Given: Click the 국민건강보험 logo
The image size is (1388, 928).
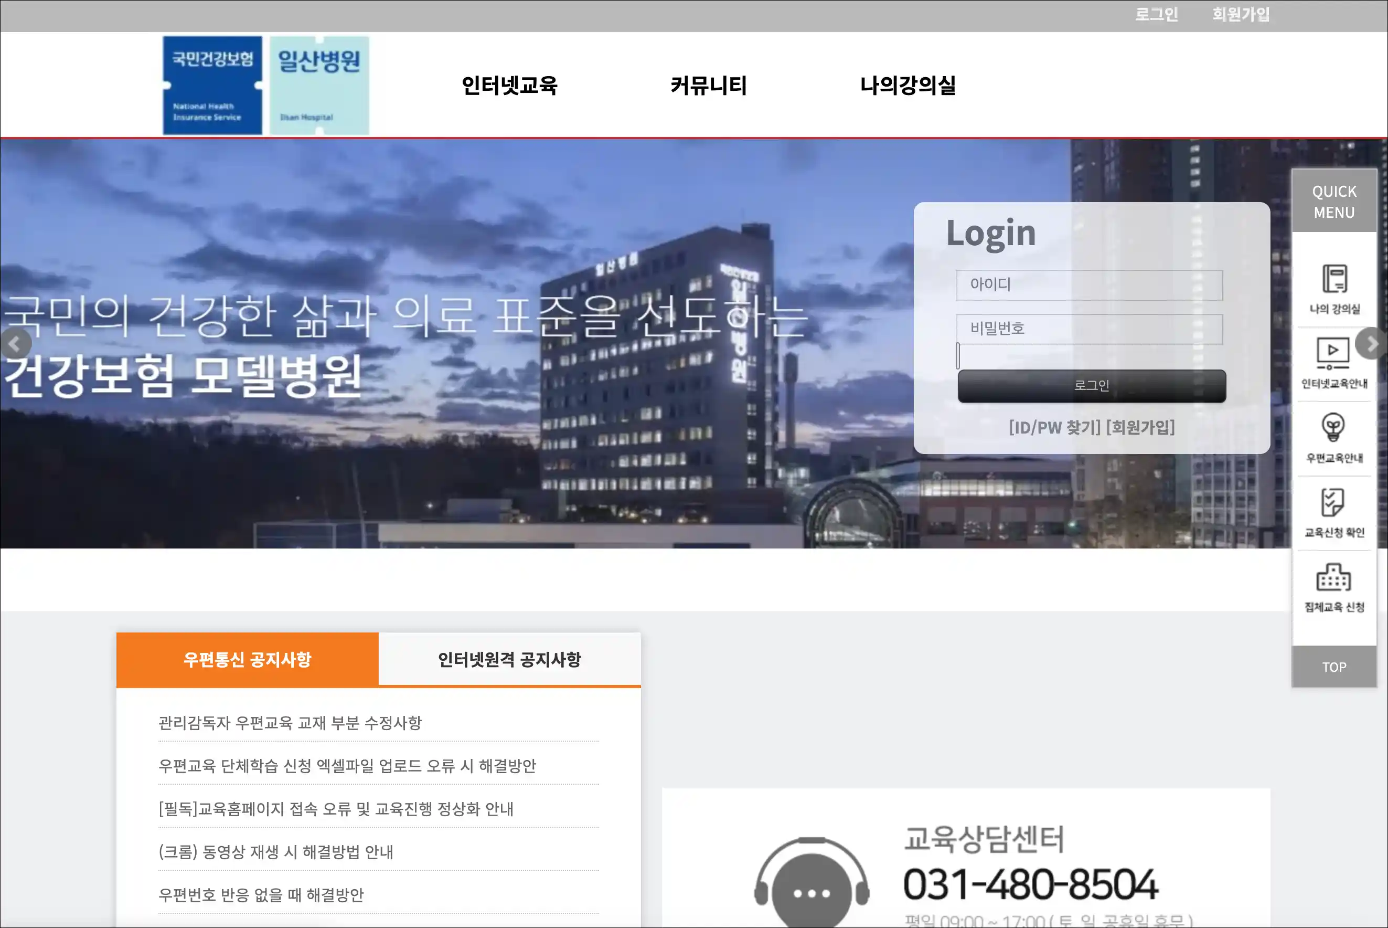Looking at the screenshot, I should [x=212, y=85].
